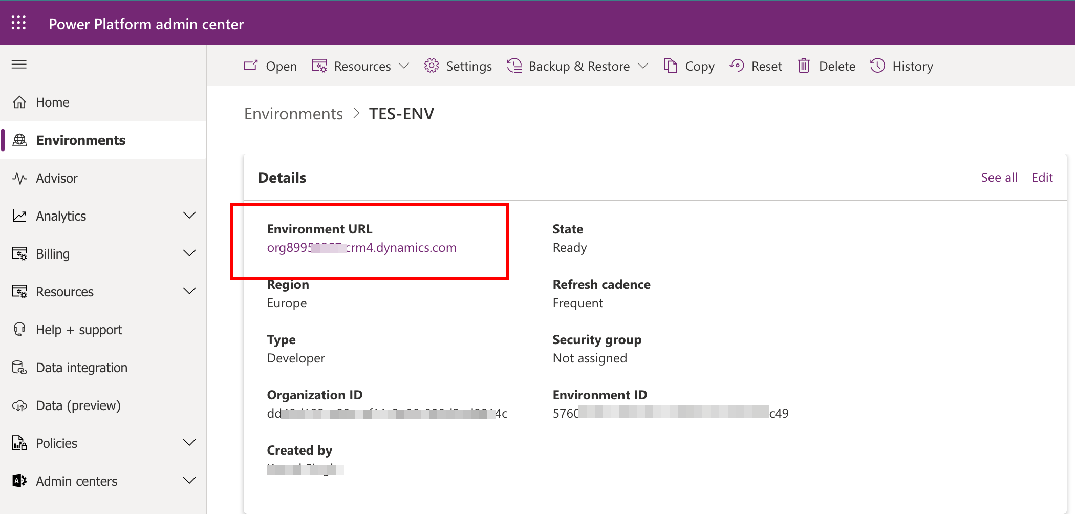Click the History toolbar button
The image size is (1075, 514).
point(901,66)
